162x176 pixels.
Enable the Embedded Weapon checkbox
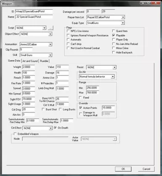15,134
